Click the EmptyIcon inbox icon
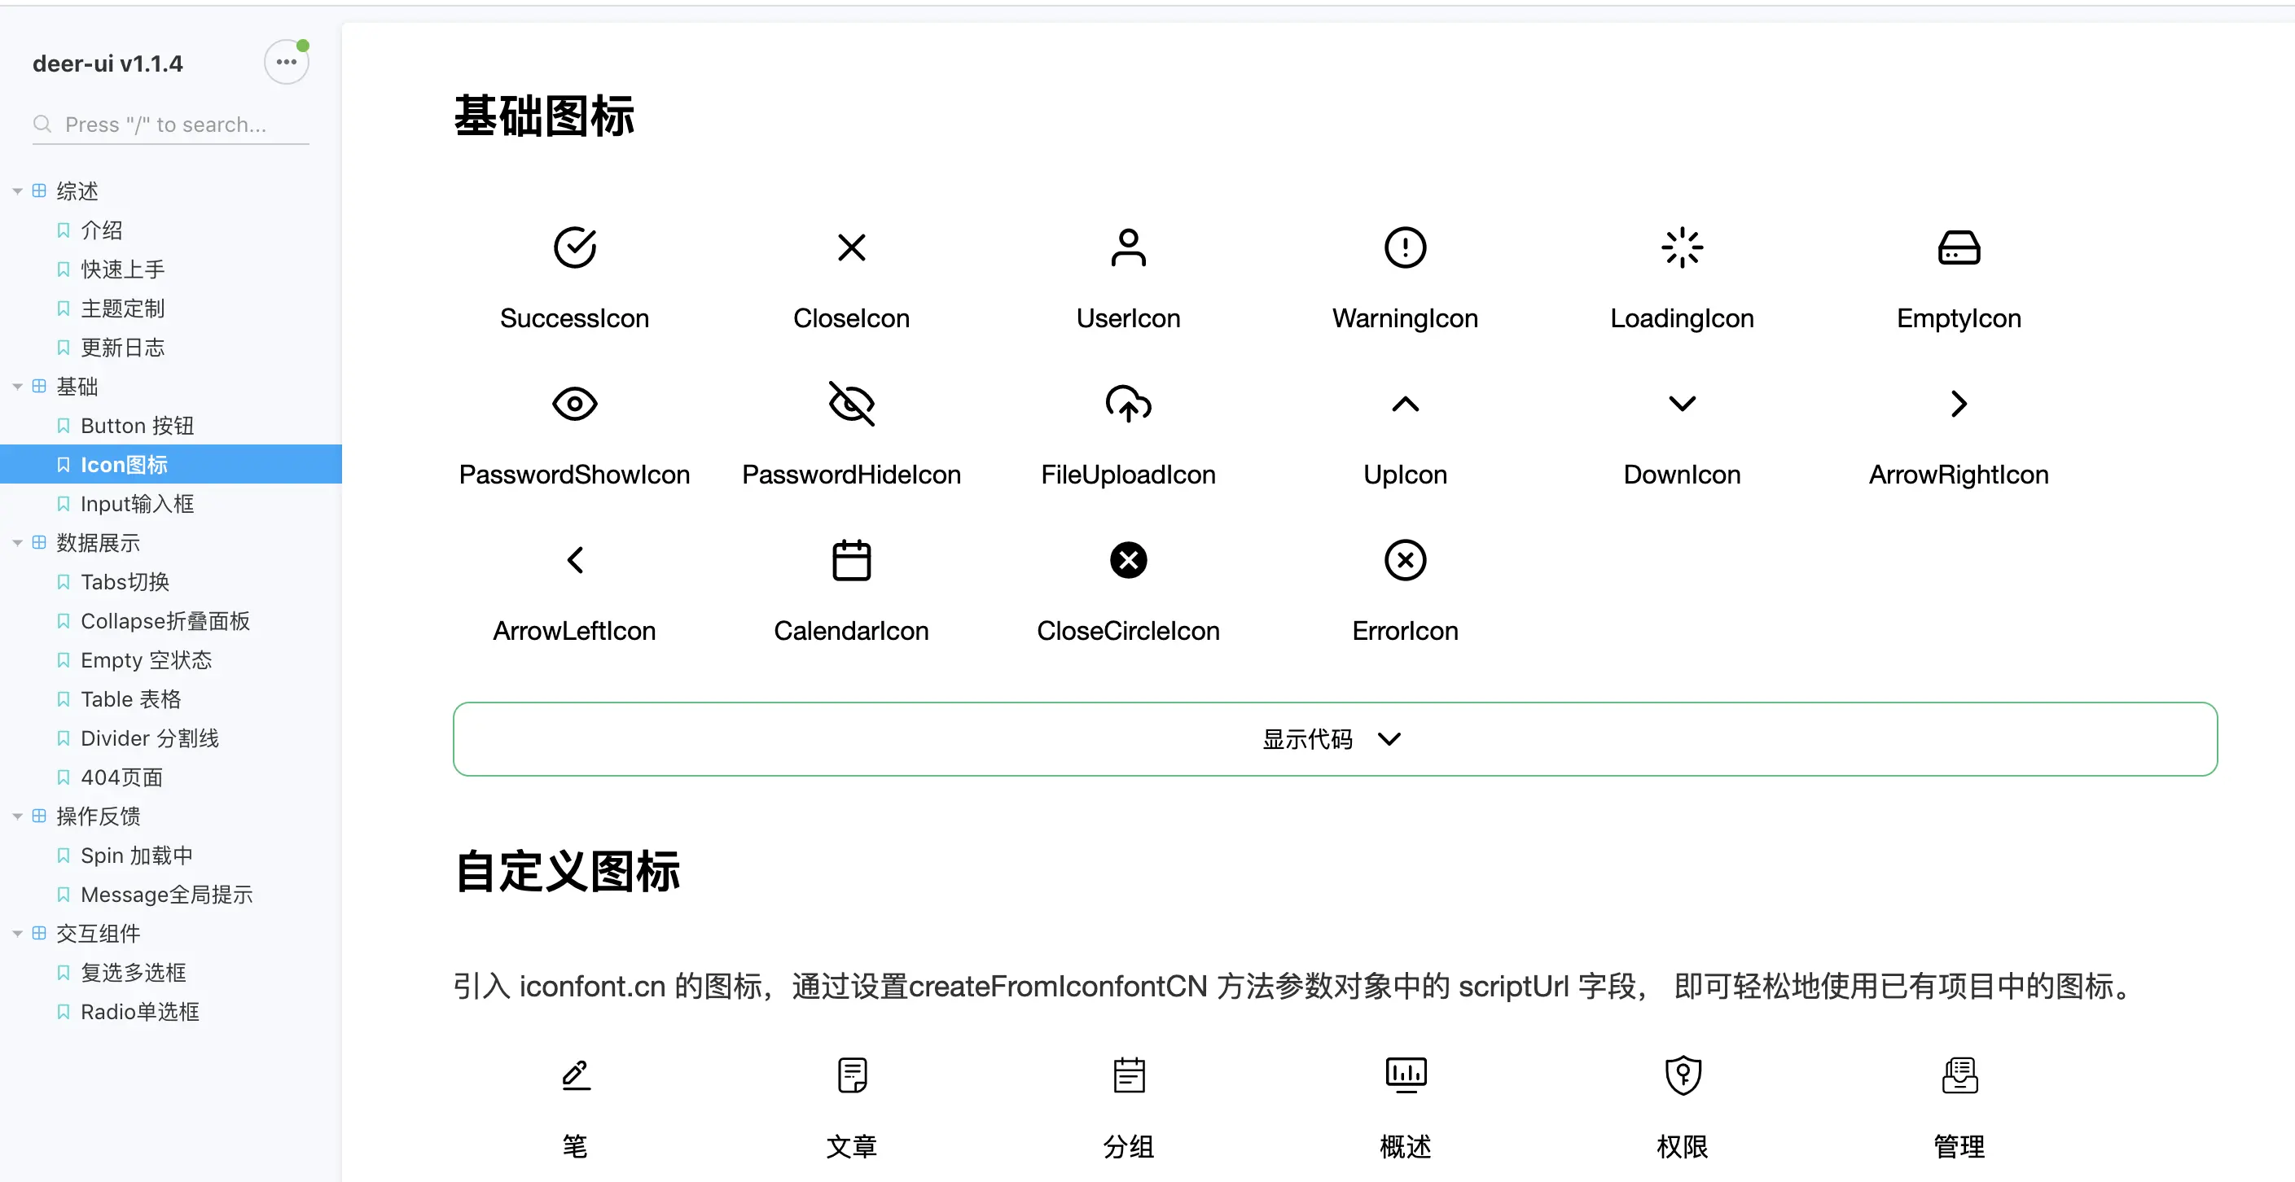The height and width of the screenshot is (1182, 2295). 1958,247
